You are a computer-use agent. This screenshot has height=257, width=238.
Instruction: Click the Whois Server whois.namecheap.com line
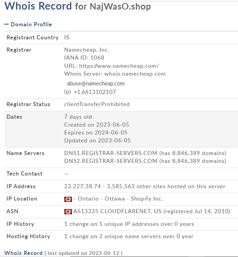coord(115,74)
